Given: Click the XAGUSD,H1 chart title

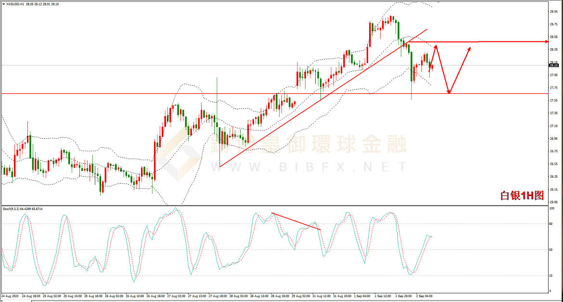Looking at the screenshot, I should pos(15,3).
